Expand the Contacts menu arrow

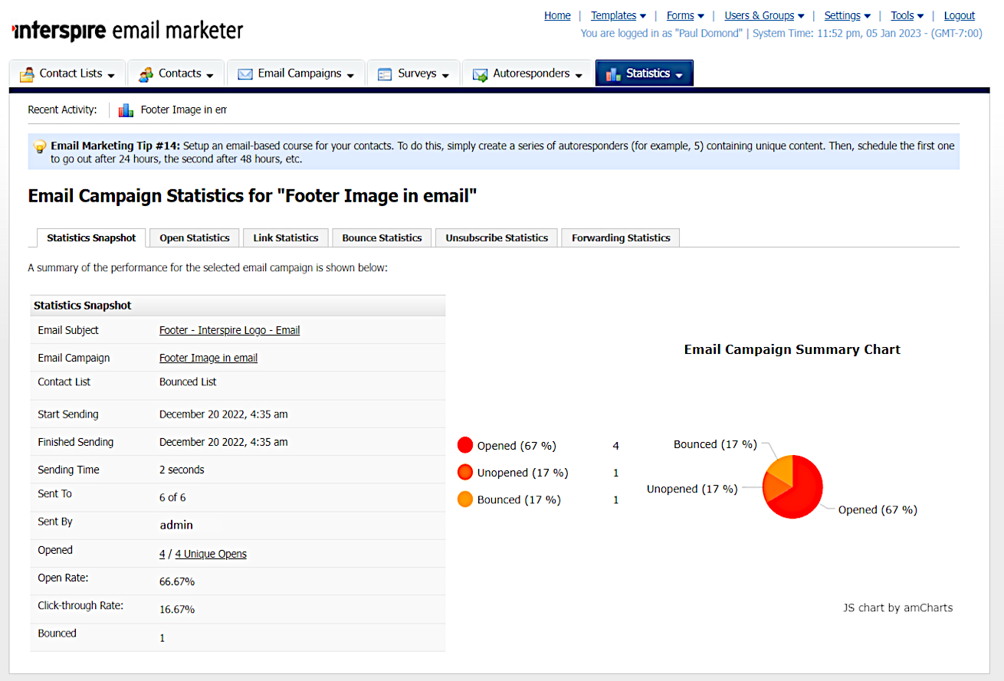click(x=210, y=75)
